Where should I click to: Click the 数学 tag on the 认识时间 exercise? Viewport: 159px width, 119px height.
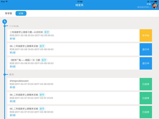(x=47, y=32)
